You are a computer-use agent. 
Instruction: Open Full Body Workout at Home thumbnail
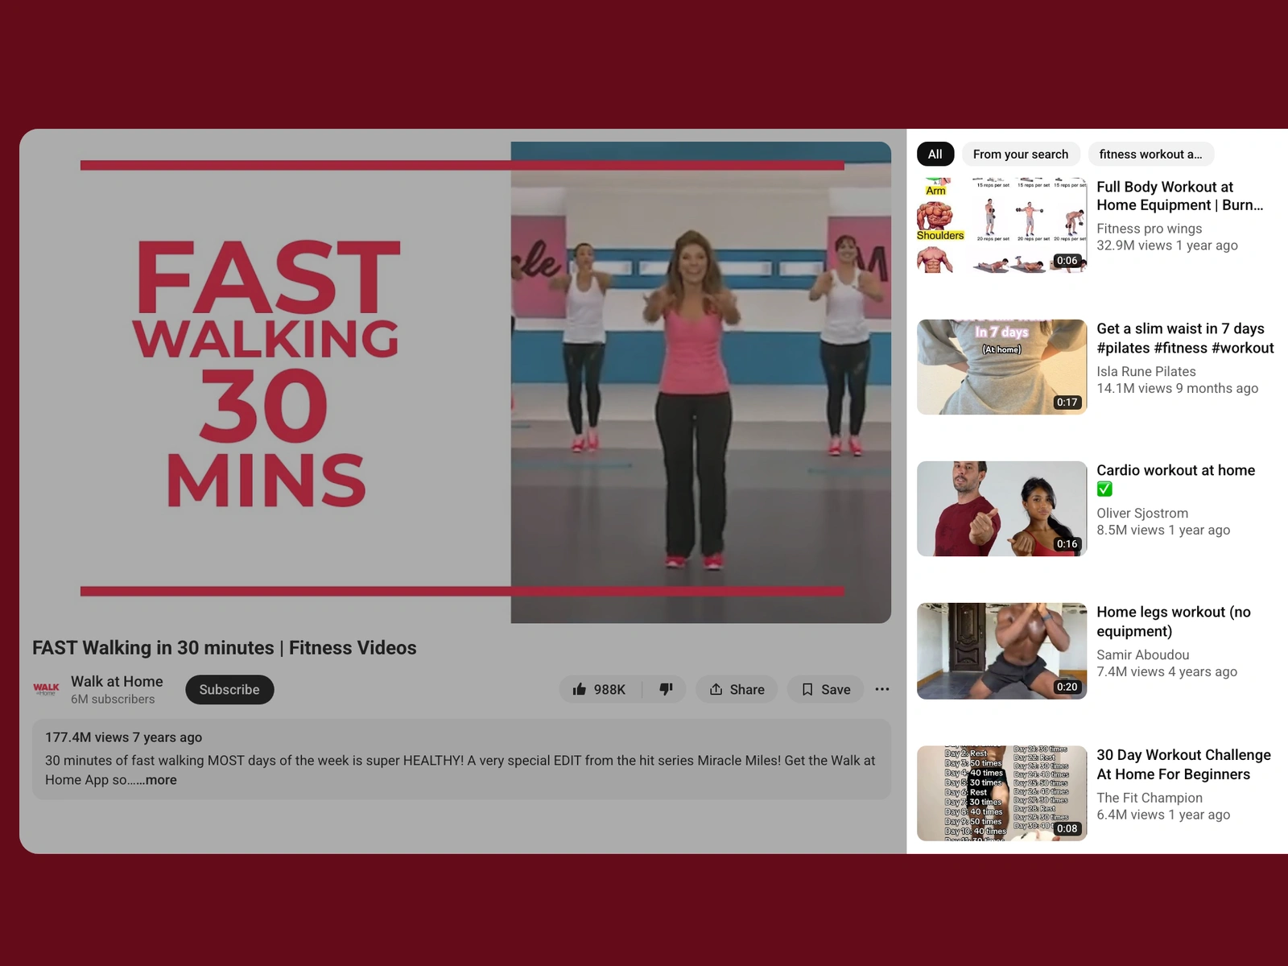[1001, 225]
